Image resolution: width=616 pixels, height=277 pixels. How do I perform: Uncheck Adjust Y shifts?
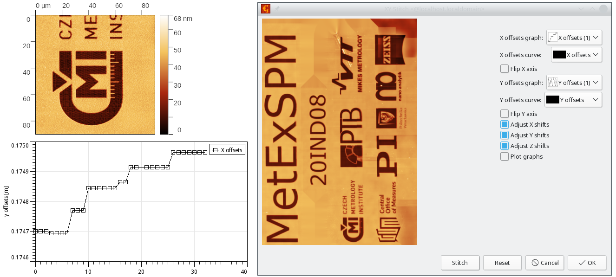pos(505,135)
